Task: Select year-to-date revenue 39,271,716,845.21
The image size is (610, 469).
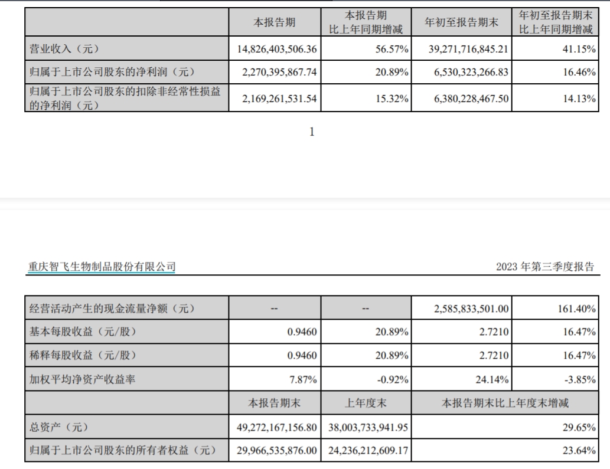Action: [x=468, y=49]
